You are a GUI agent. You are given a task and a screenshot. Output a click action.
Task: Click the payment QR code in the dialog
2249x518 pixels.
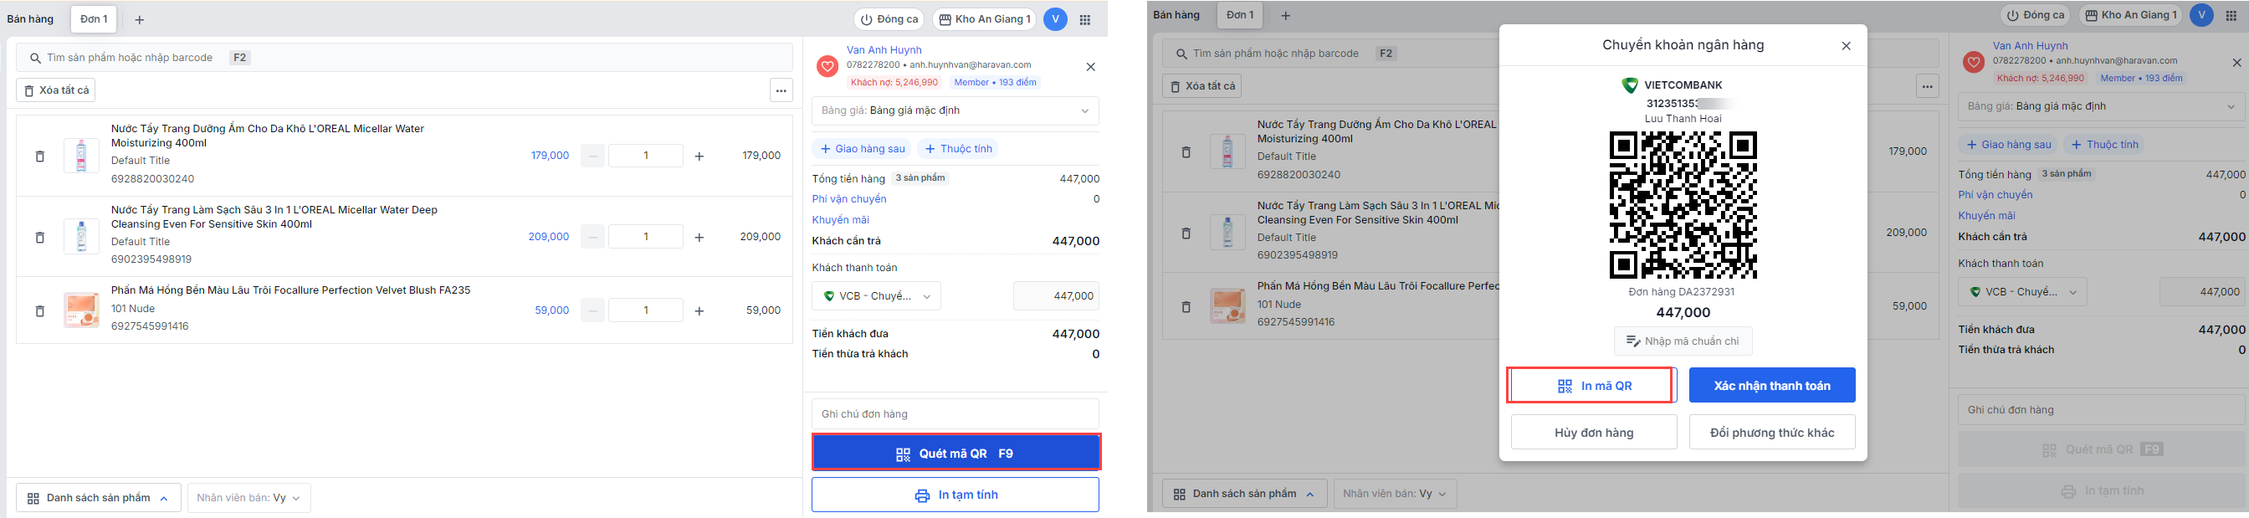pos(1683,205)
